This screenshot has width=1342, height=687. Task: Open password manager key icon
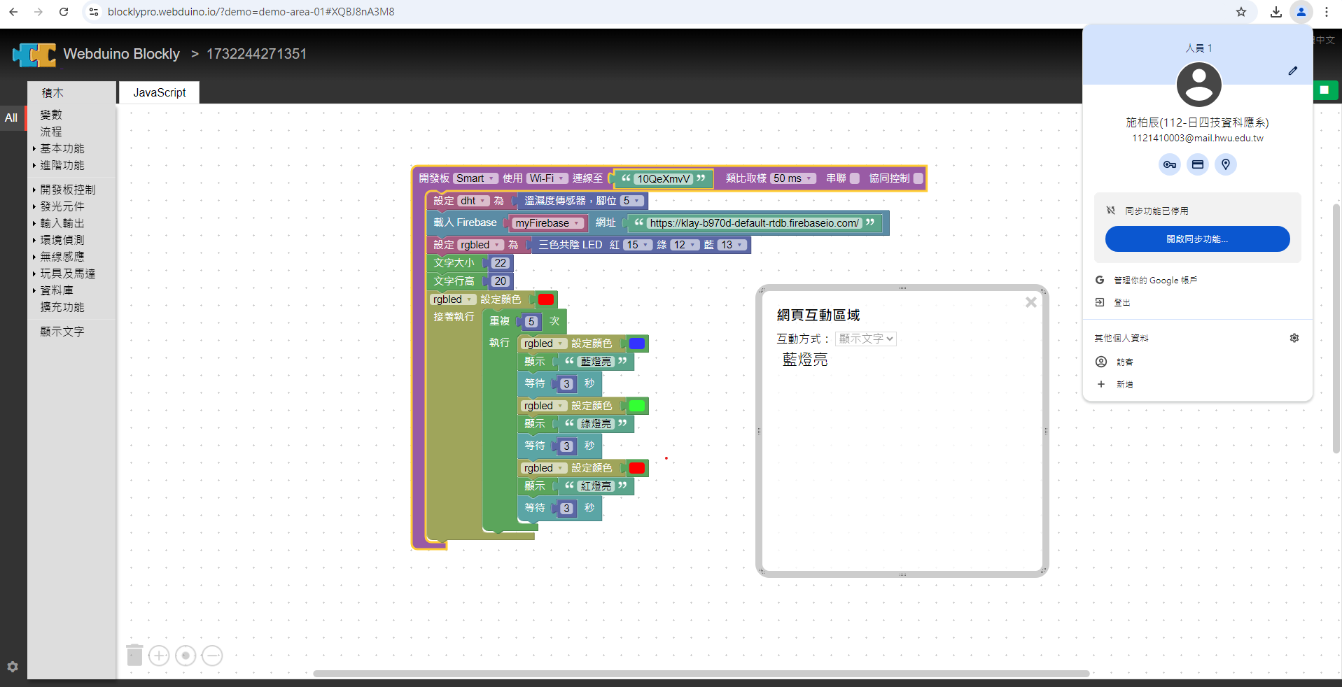[1169, 164]
